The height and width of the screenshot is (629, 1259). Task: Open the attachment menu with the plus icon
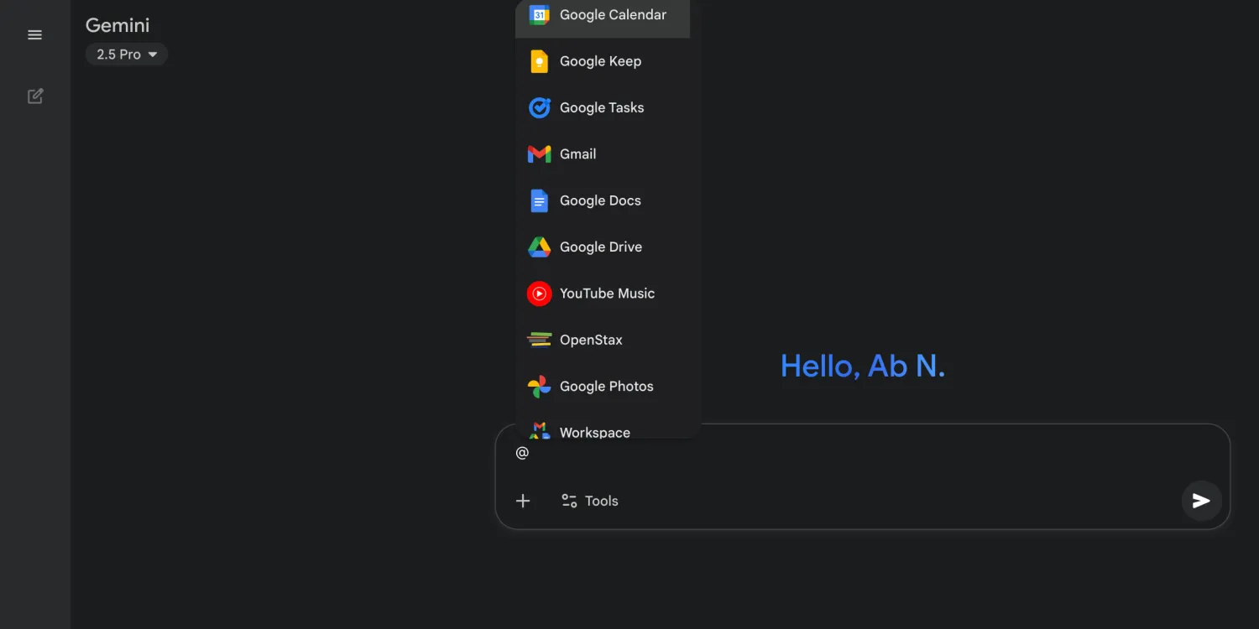(523, 501)
